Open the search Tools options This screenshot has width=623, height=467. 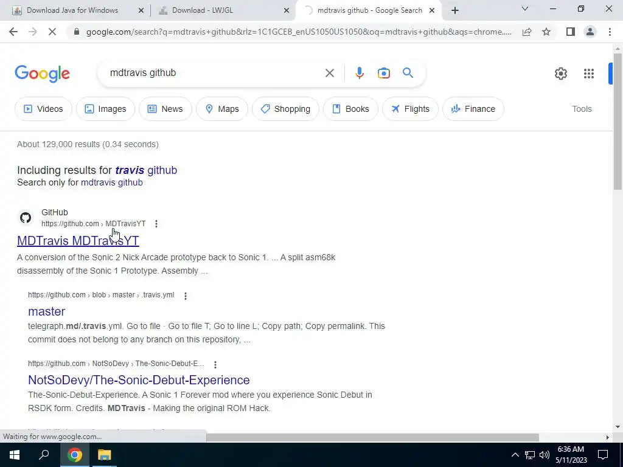582,109
